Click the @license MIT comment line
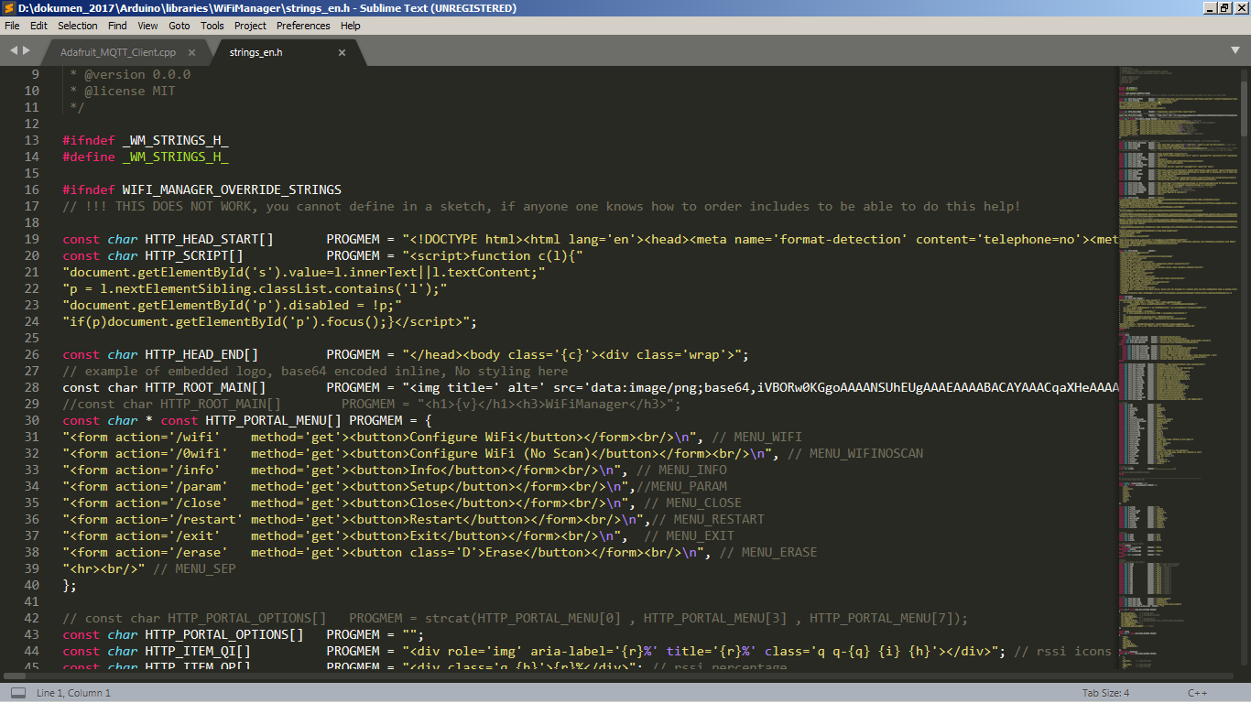The height and width of the screenshot is (703, 1251). (x=123, y=91)
